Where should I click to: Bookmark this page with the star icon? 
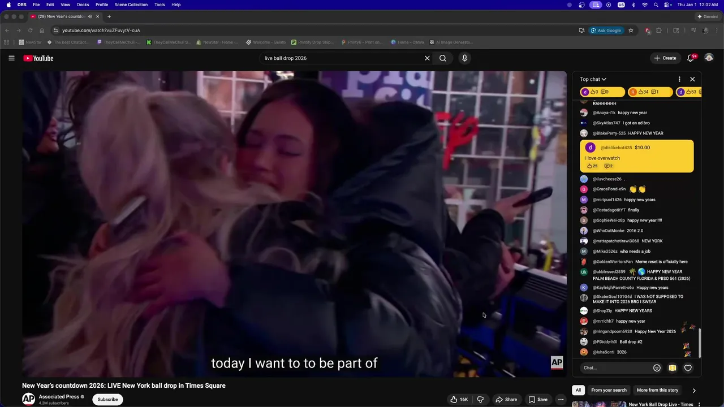[631, 31]
